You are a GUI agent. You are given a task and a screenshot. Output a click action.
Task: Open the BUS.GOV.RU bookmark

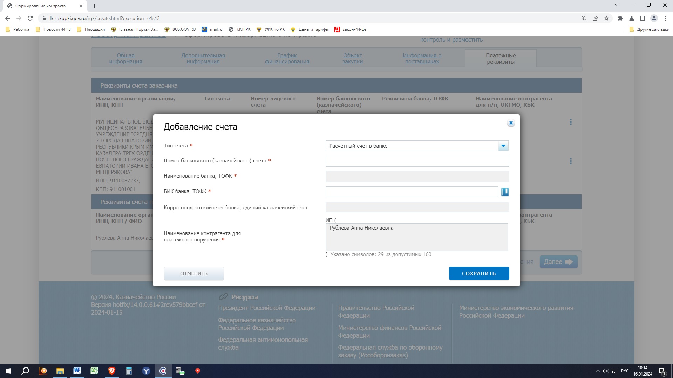[x=180, y=29]
